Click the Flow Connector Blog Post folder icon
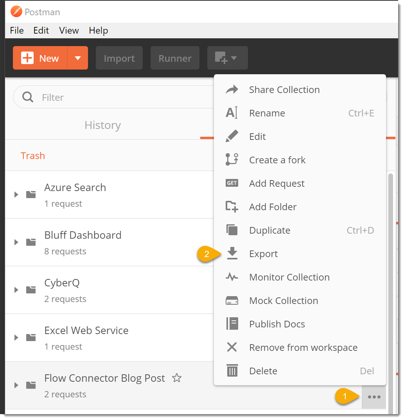404x420 pixels. click(31, 385)
